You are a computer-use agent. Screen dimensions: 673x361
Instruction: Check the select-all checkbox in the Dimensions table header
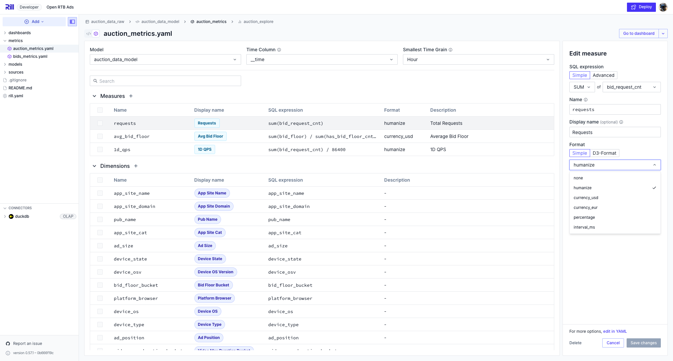click(100, 180)
